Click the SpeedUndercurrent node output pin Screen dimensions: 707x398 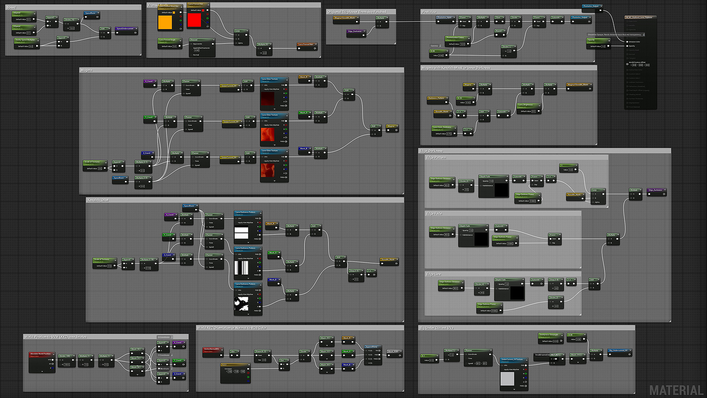[135, 33]
